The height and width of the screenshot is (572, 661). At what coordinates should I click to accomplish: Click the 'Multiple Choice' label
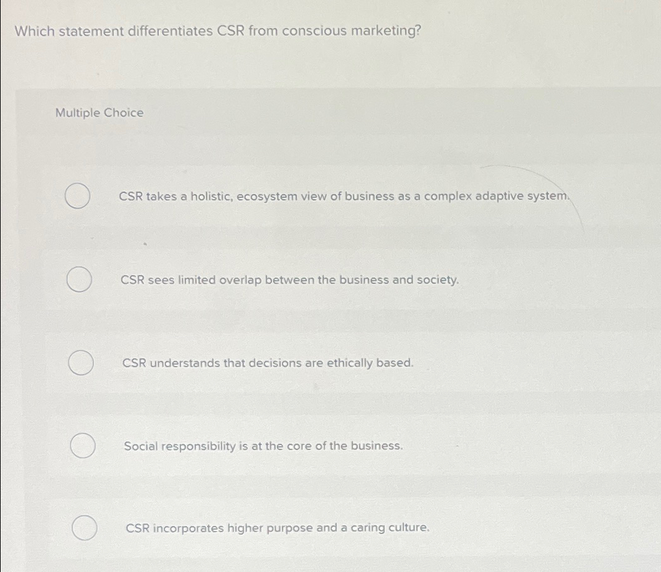click(x=99, y=113)
